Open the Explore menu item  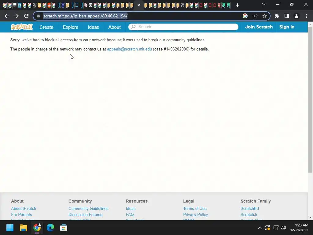71,27
